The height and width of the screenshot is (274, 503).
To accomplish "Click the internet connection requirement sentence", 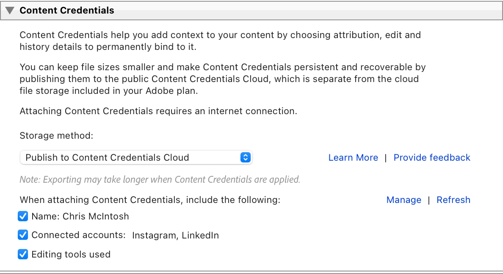I will point(158,111).
